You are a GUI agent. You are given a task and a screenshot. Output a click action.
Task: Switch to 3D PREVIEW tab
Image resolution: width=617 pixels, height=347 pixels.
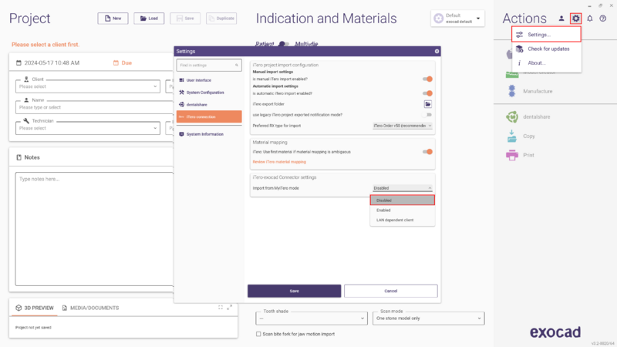[35, 308]
